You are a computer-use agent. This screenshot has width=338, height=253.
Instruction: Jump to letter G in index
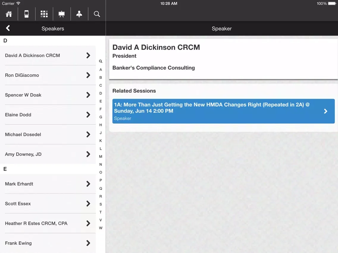pos(101,117)
